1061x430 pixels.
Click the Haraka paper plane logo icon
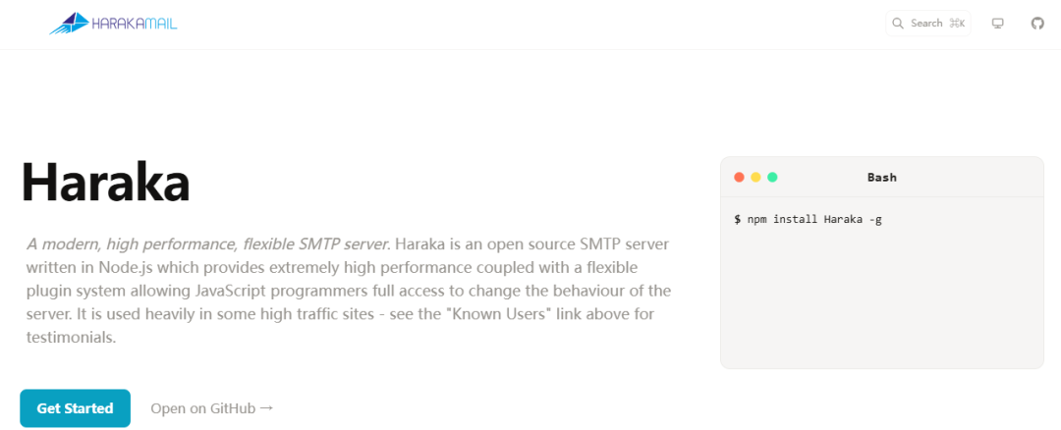69,24
